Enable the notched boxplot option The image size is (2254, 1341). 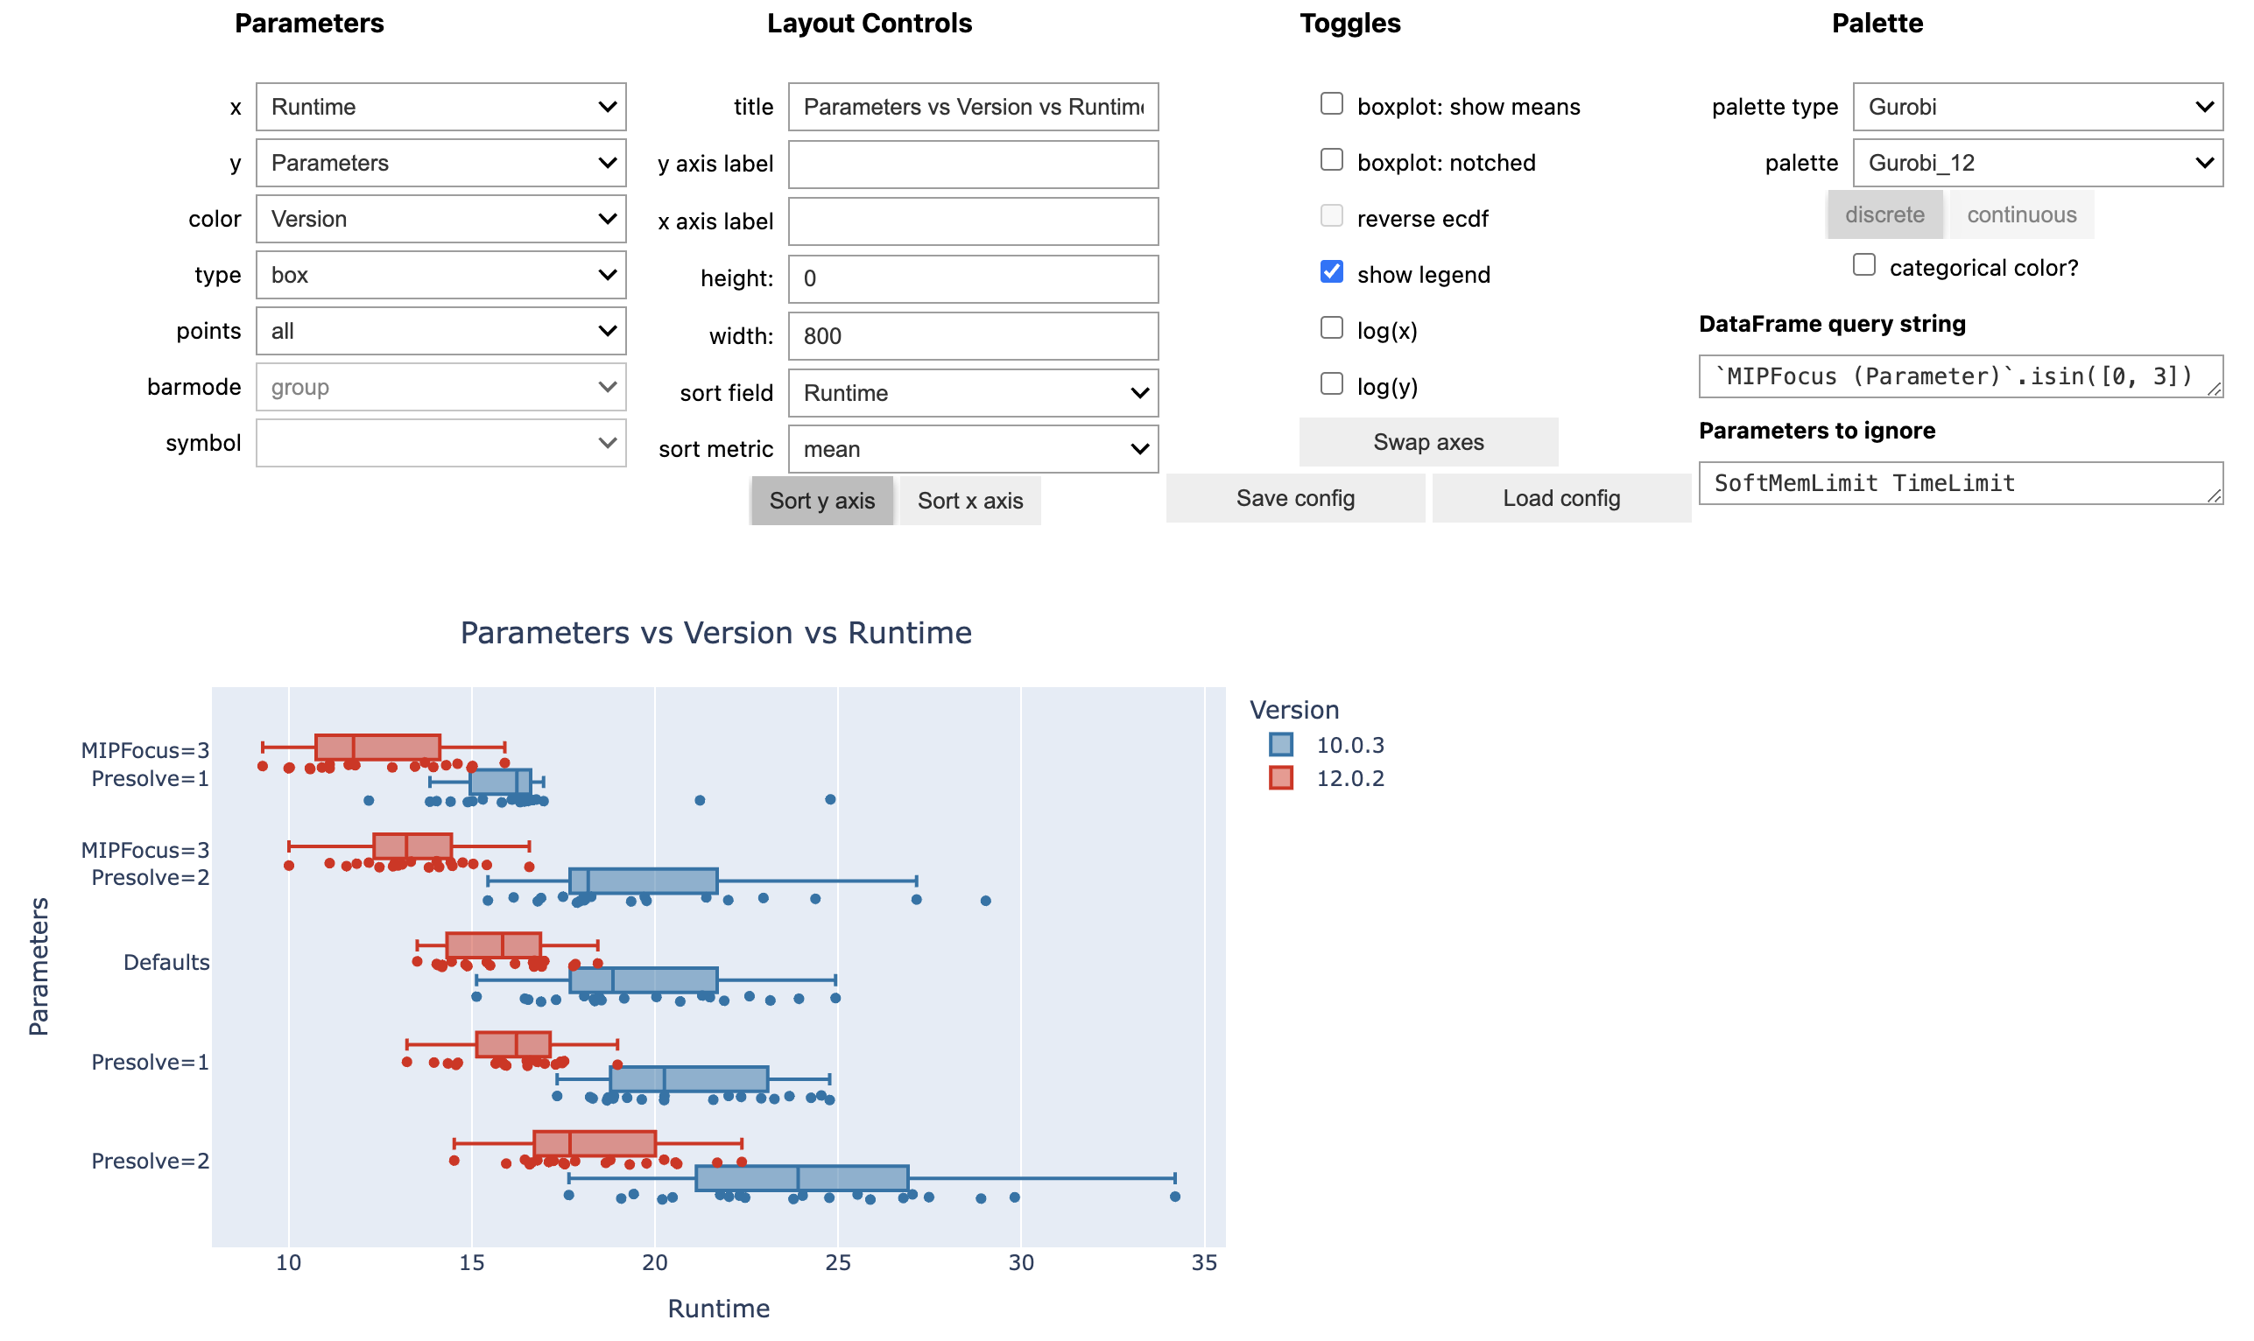point(1331,160)
